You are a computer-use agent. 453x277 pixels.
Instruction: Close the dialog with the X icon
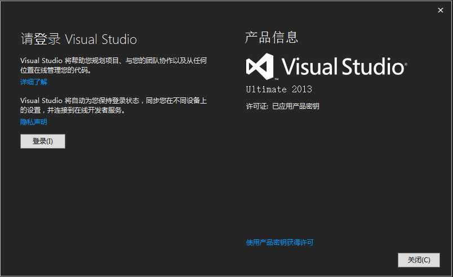tap(441, 10)
